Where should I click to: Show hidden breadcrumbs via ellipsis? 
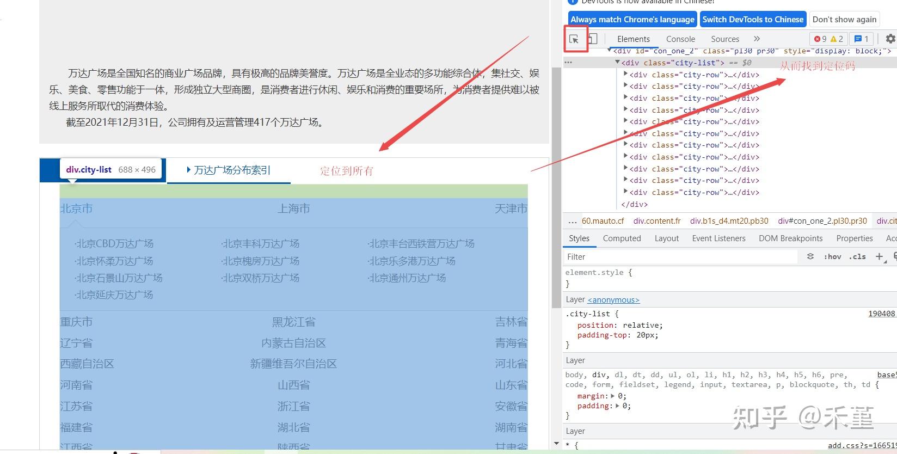pos(572,221)
